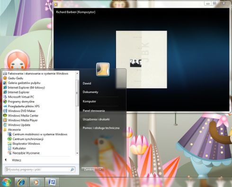Open Word from the taskbar
The image size is (232, 187).
click(52, 182)
